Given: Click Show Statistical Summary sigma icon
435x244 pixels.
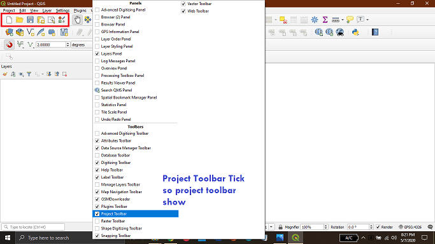Looking at the screenshot, I should pyautogui.click(x=325, y=20).
